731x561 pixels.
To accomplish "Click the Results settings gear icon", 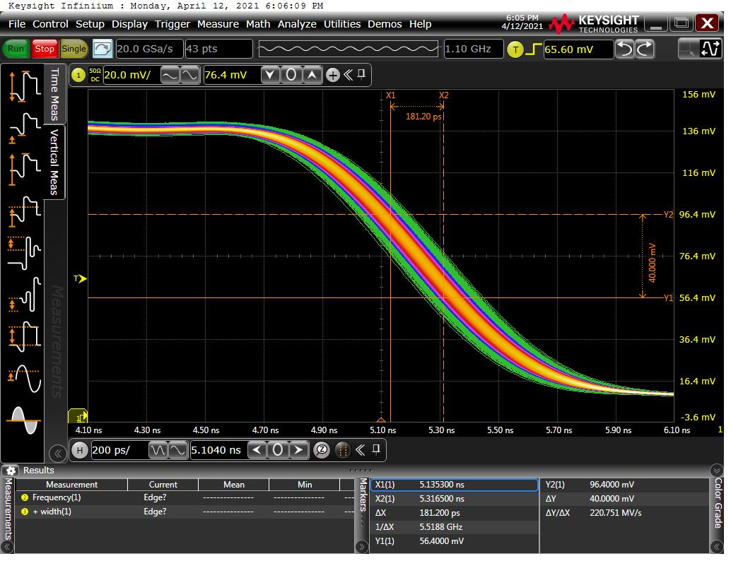I will (x=11, y=471).
